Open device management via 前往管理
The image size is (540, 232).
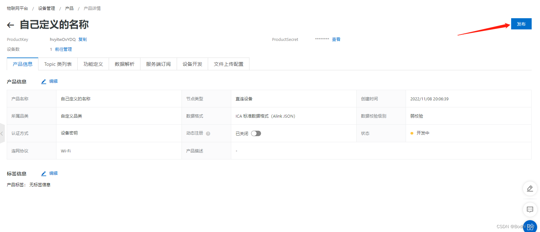[x=63, y=49]
